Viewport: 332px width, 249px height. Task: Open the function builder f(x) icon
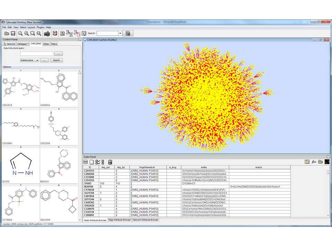coord(314,162)
